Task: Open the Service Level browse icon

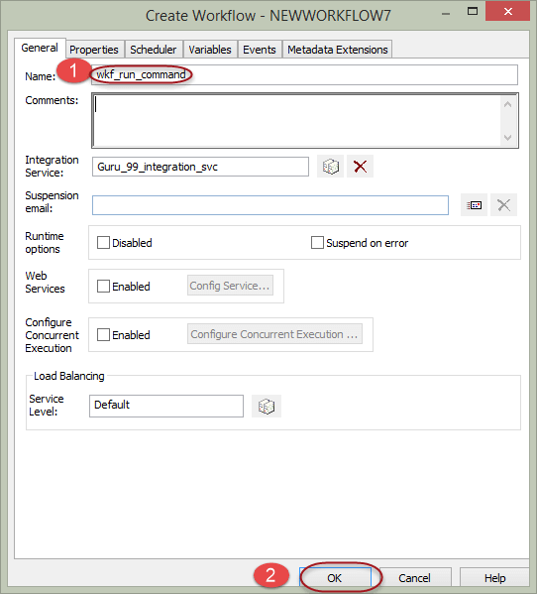Action: [267, 407]
